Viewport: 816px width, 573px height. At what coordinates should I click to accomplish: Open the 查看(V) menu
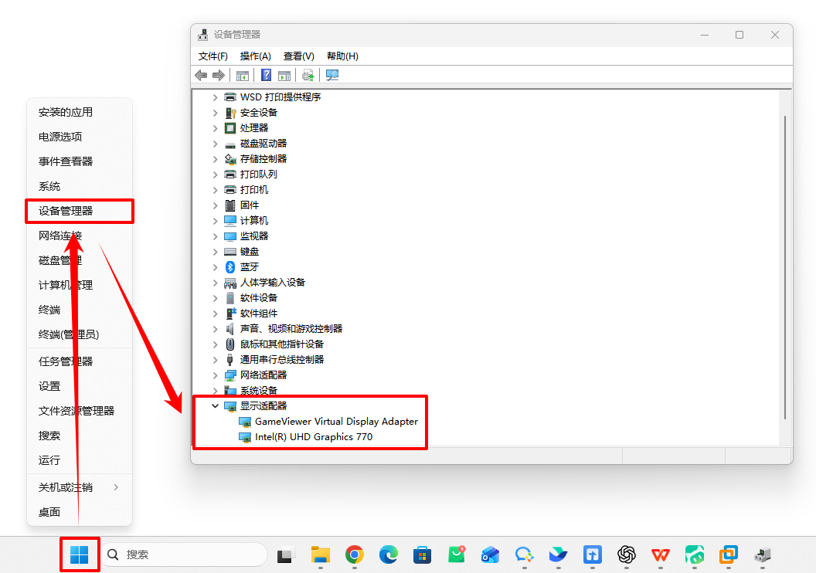pos(299,56)
